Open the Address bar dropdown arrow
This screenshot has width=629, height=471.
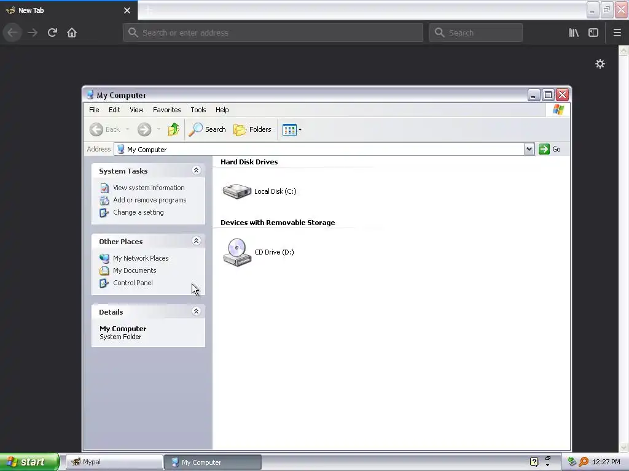(x=529, y=150)
